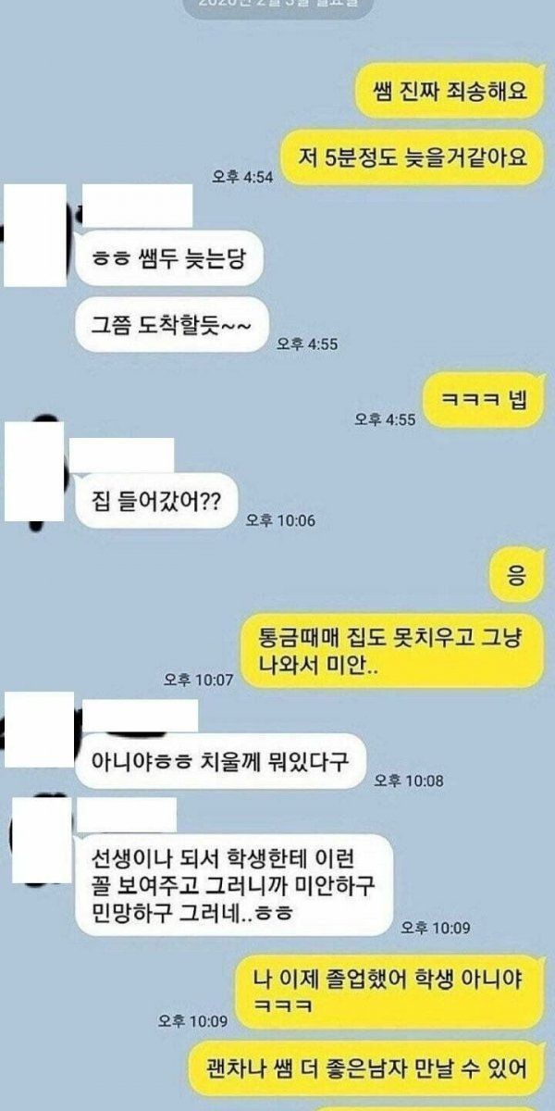This screenshot has height=1111, width=555.
Task: Select the '괜차나 쌤 더 좋은남자' message bubble
Action: 365,1070
